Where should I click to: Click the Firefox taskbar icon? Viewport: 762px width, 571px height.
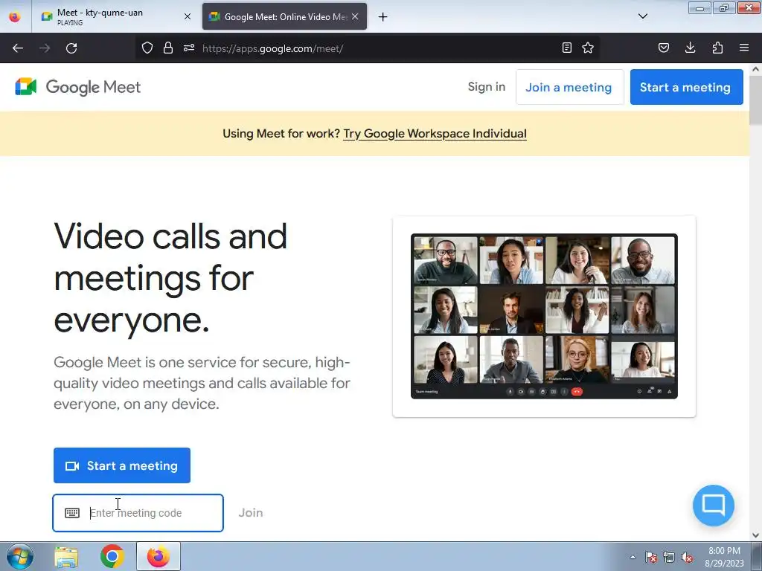(x=159, y=556)
